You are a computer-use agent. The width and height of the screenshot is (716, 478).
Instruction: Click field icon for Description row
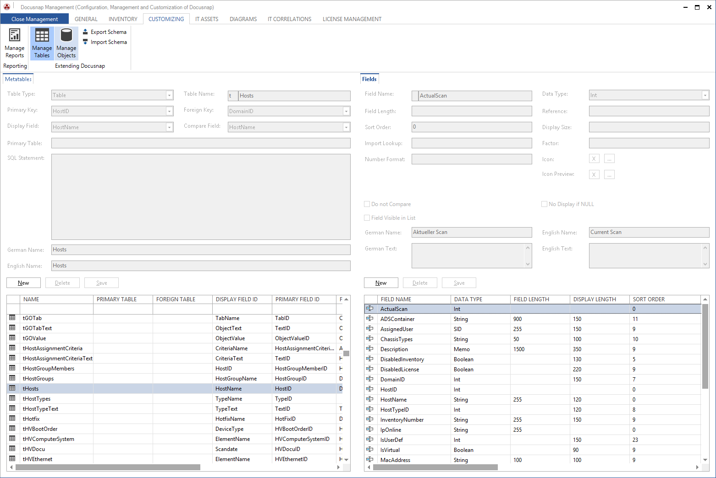point(370,349)
